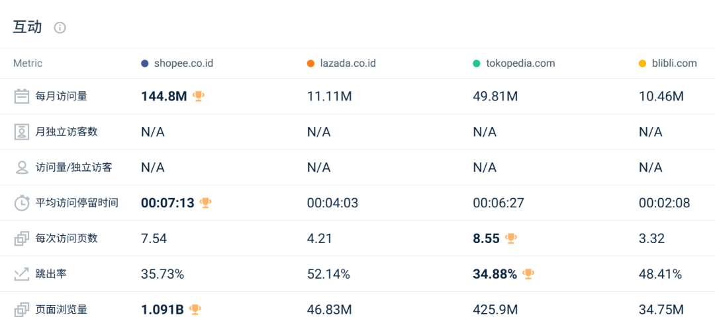
Task: Click the stacked pages icon for 页面浏览量
Action: pyautogui.click(x=21, y=310)
